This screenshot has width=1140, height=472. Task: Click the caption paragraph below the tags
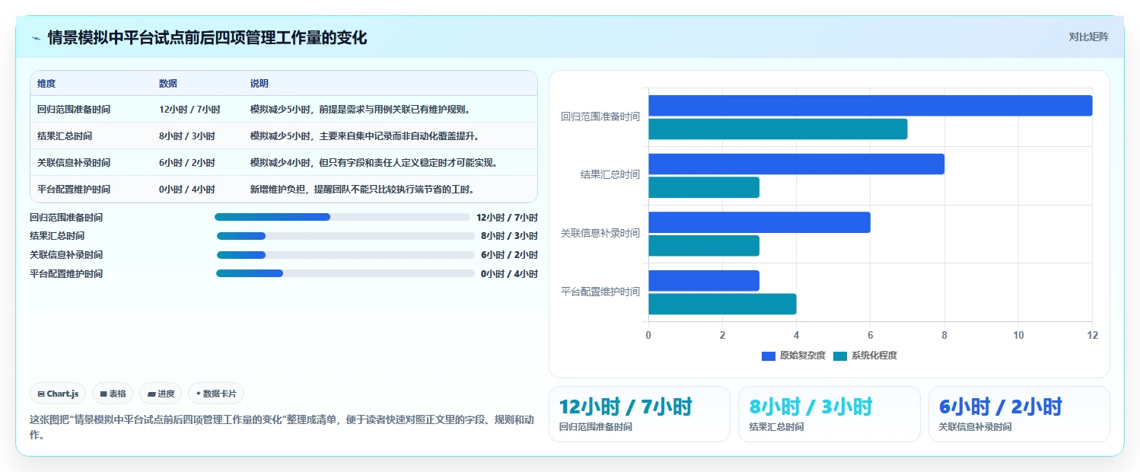tap(282, 427)
